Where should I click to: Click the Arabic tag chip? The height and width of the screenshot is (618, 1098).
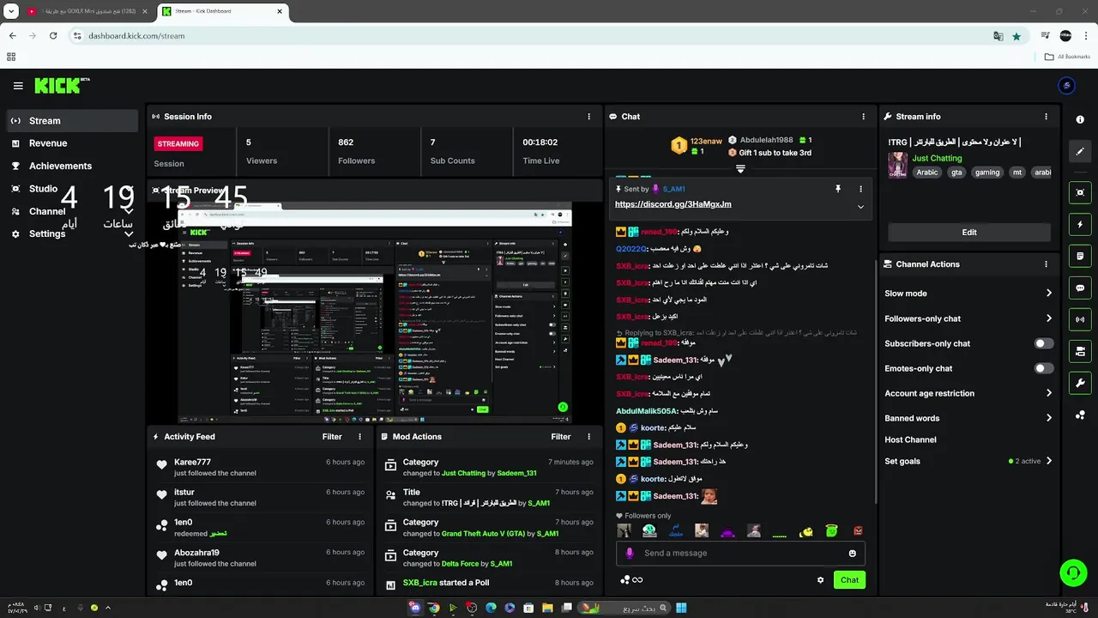click(x=927, y=173)
